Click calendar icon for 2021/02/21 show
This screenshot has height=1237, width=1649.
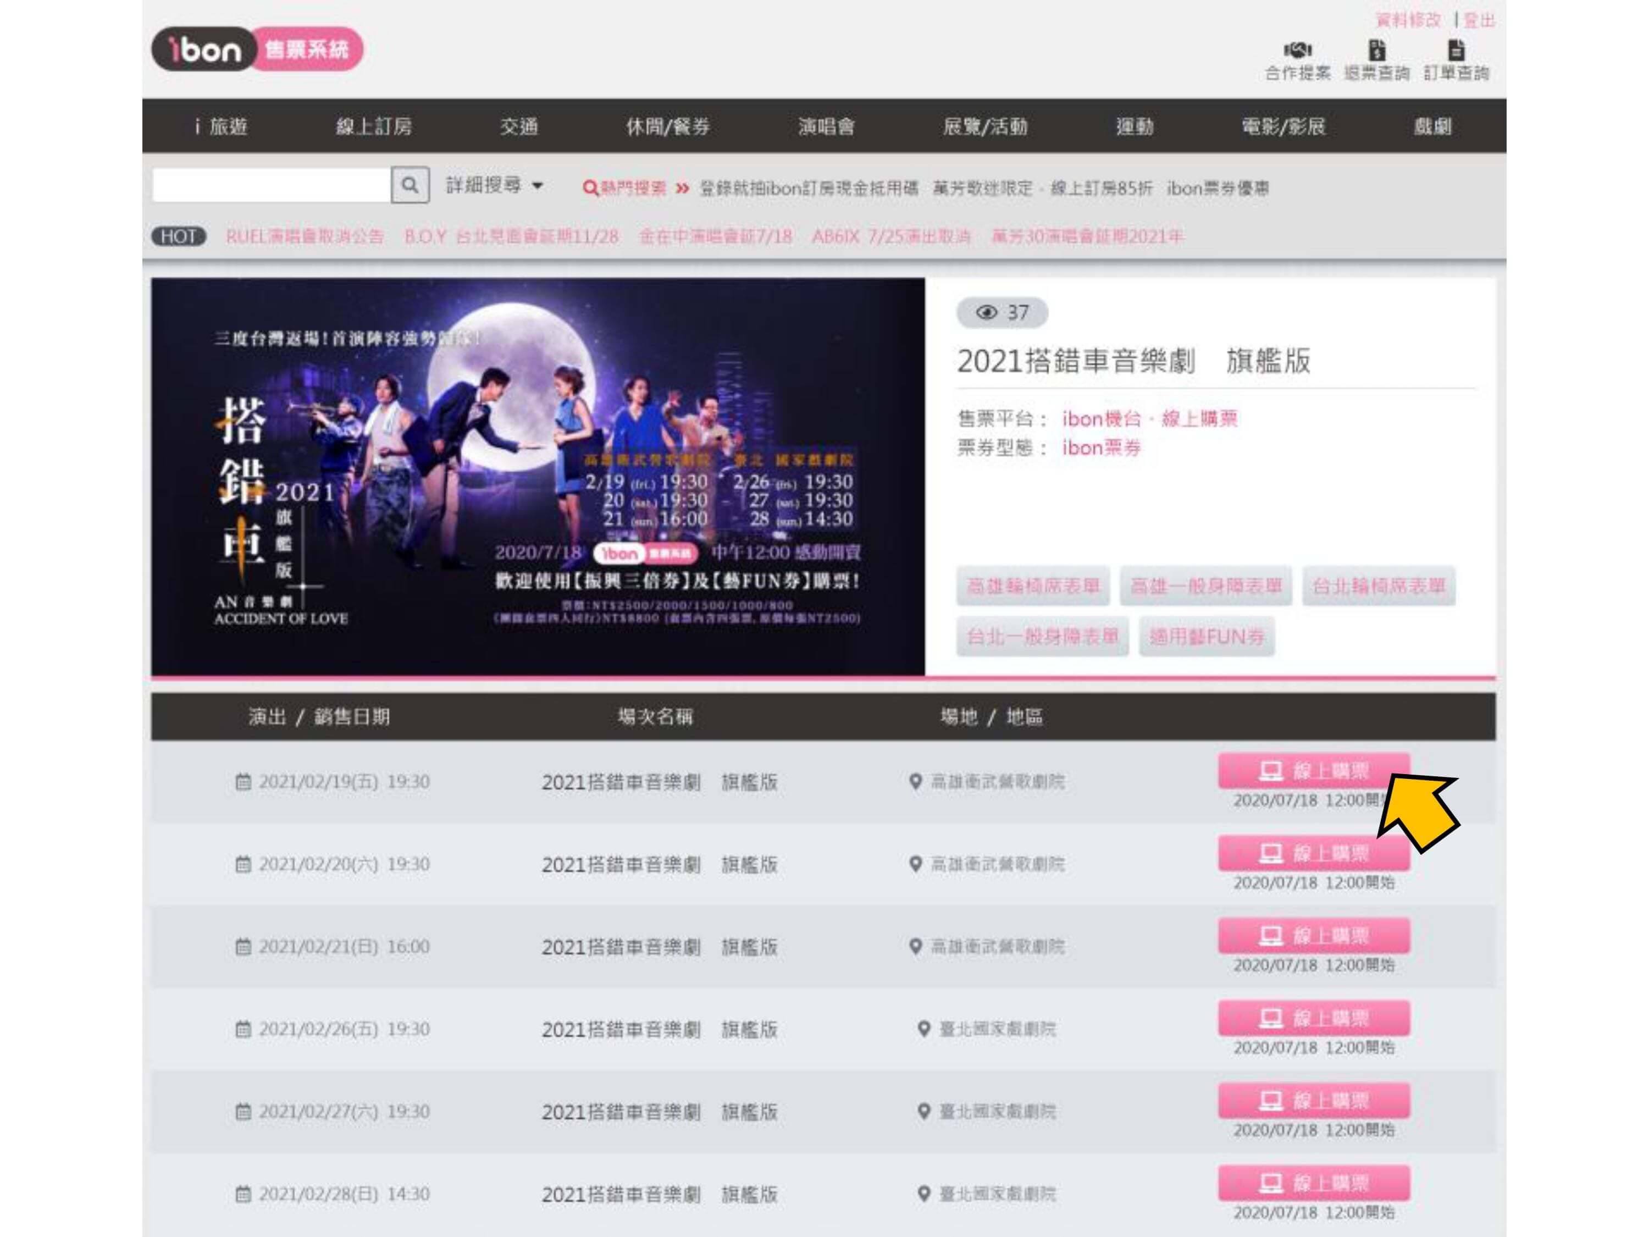coord(243,946)
